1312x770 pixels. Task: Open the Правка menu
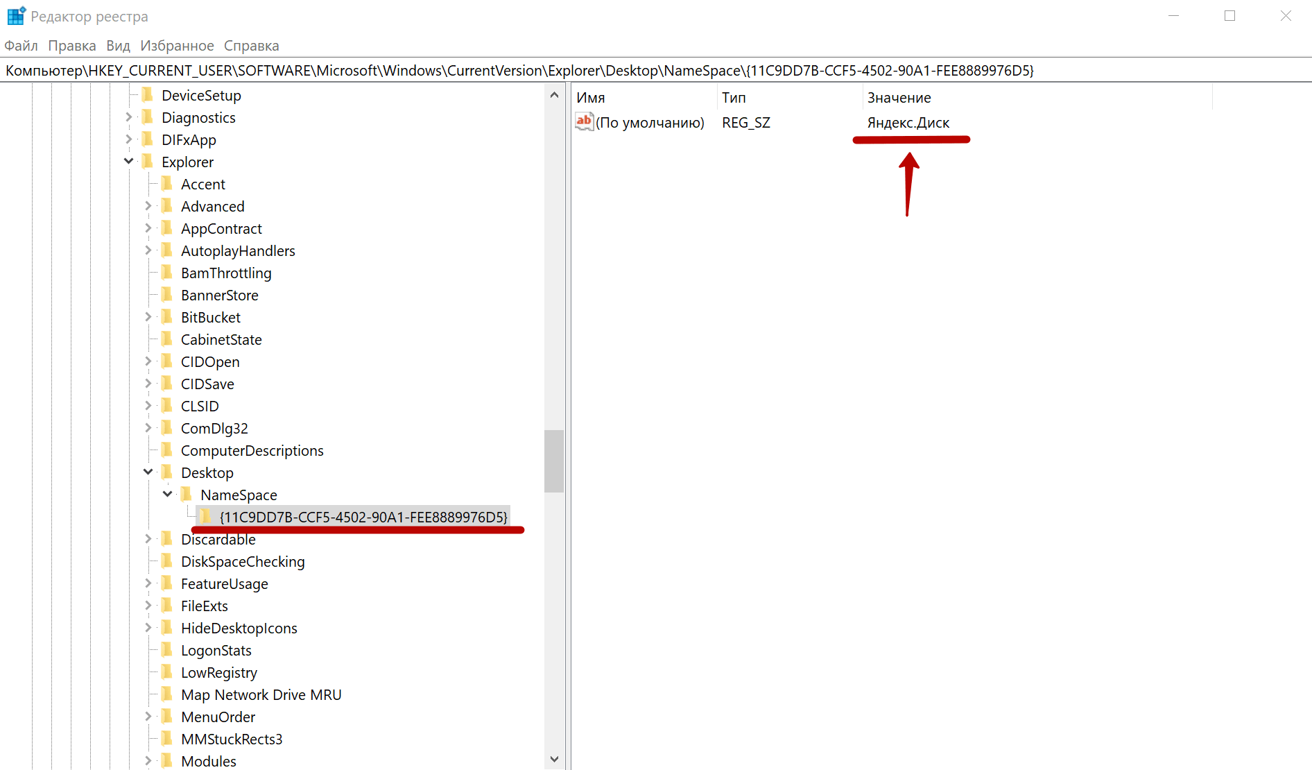point(72,46)
